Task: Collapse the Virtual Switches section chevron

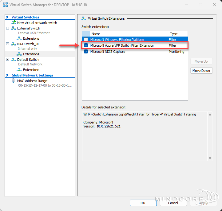Action: pos(7,17)
